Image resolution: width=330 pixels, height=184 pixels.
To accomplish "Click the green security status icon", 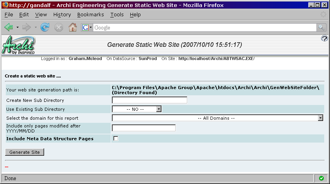I will [321, 178].
